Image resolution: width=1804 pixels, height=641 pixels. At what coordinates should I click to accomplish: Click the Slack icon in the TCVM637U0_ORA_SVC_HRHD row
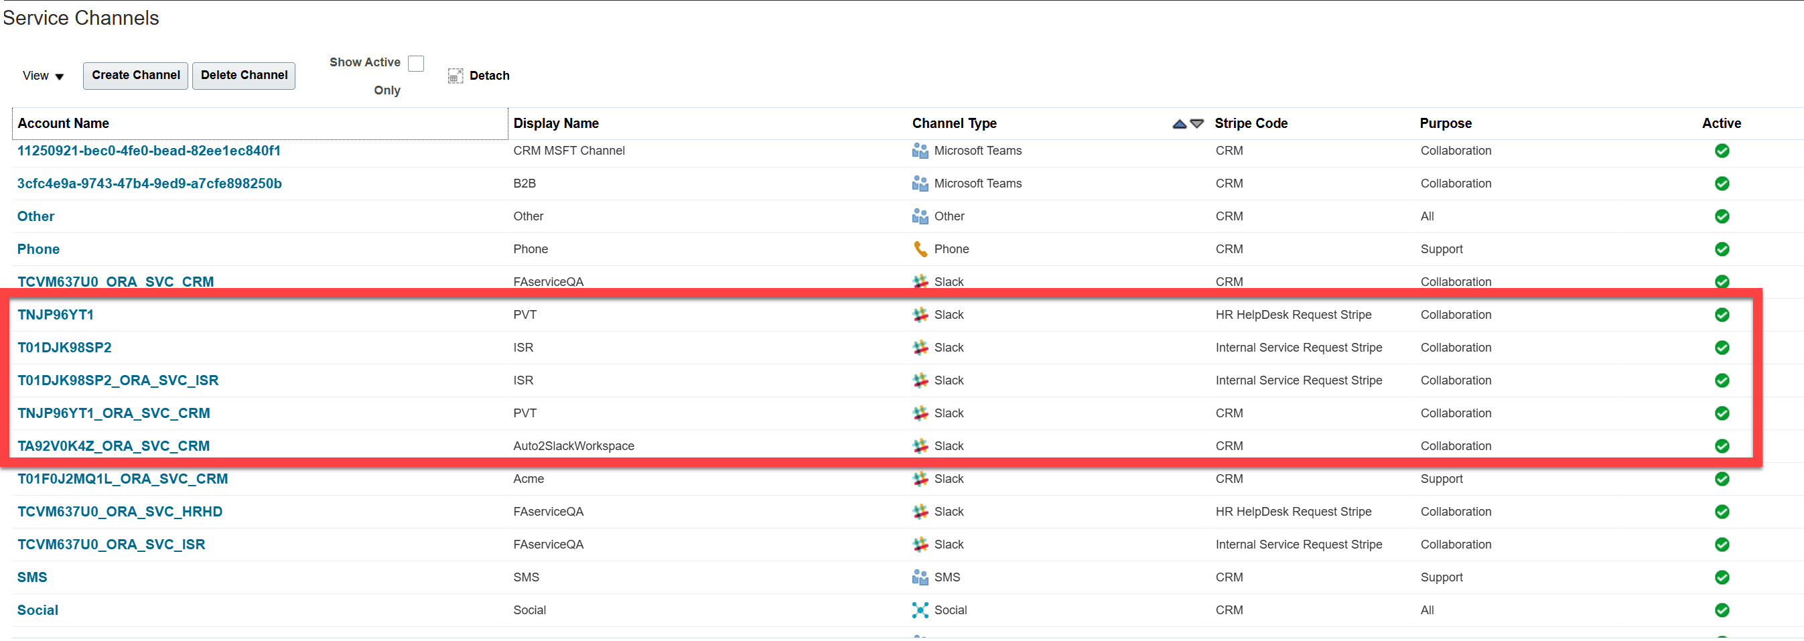click(920, 512)
